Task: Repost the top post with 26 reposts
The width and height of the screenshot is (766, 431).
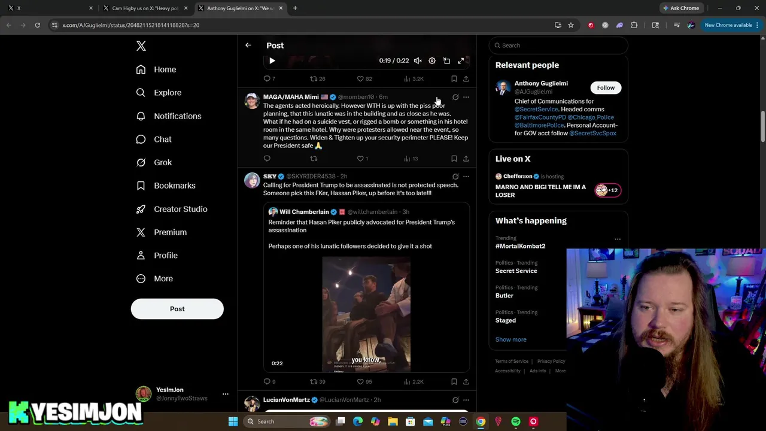Action: click(x=317, y=79)
